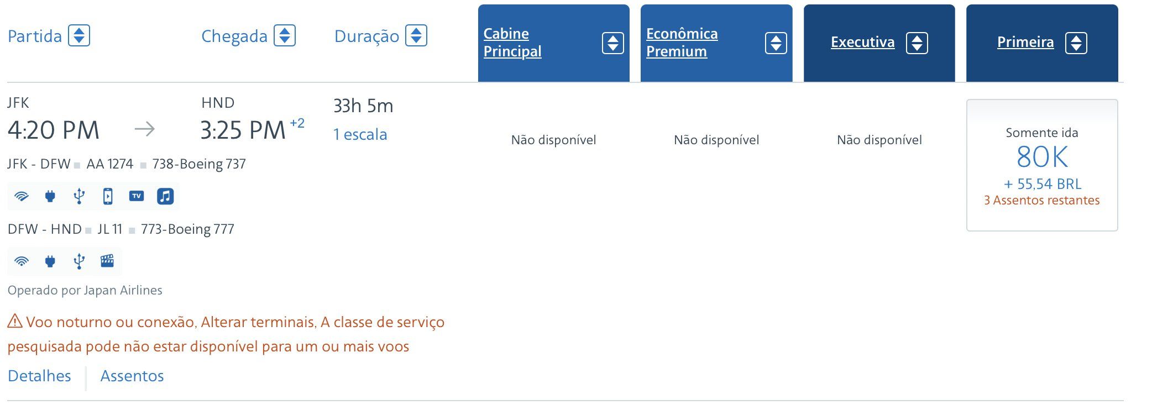Click the personal device entertainment icon
The image size is (1152, 410).
pyautogui.click(x=108, y=196)
